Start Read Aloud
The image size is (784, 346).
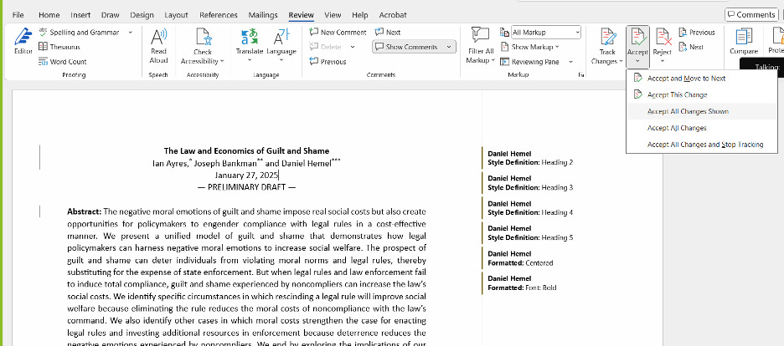pos(158,46)
